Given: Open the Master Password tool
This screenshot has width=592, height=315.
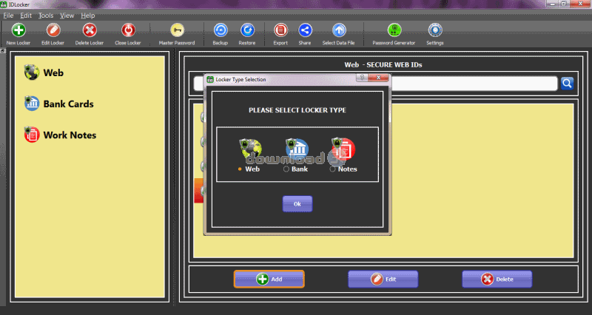Looking at the screenshot, I should pos(177,31).
